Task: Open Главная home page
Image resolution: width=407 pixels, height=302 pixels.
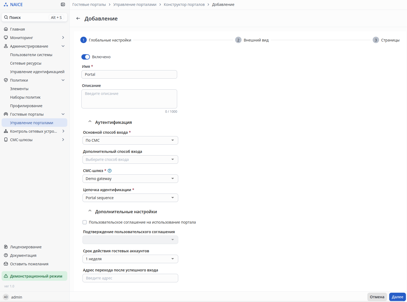Action: coord(18,29)
